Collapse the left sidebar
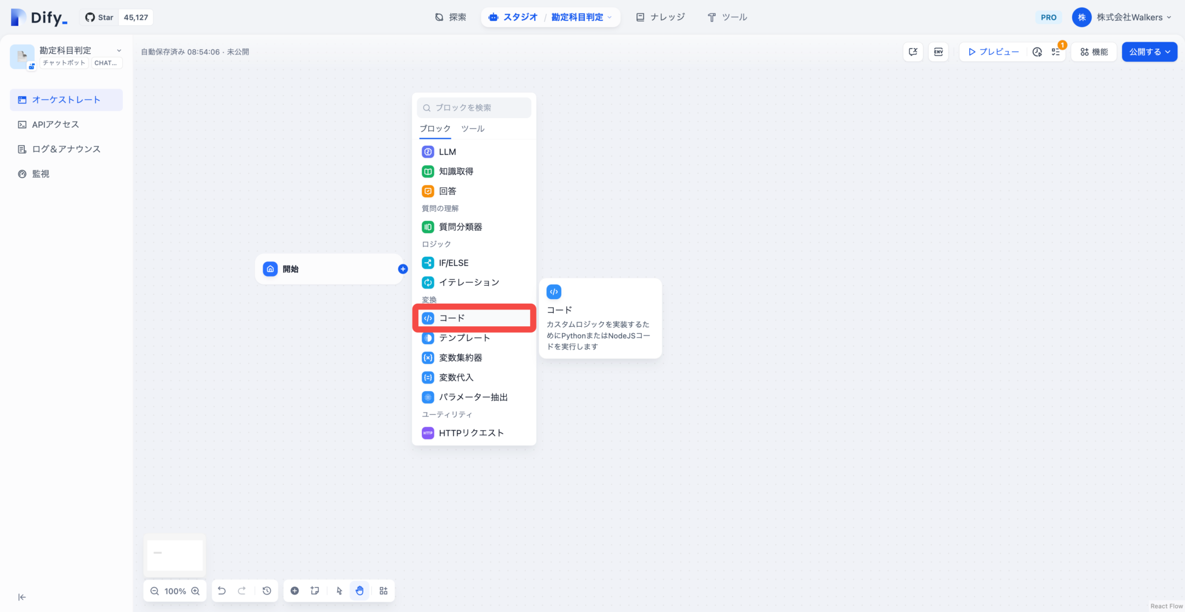This screenshot has width=1185, height=612. 22,597
